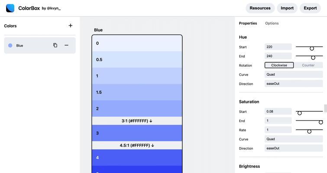Open the Saturation Curve dropdown

[x=294, y=139]
